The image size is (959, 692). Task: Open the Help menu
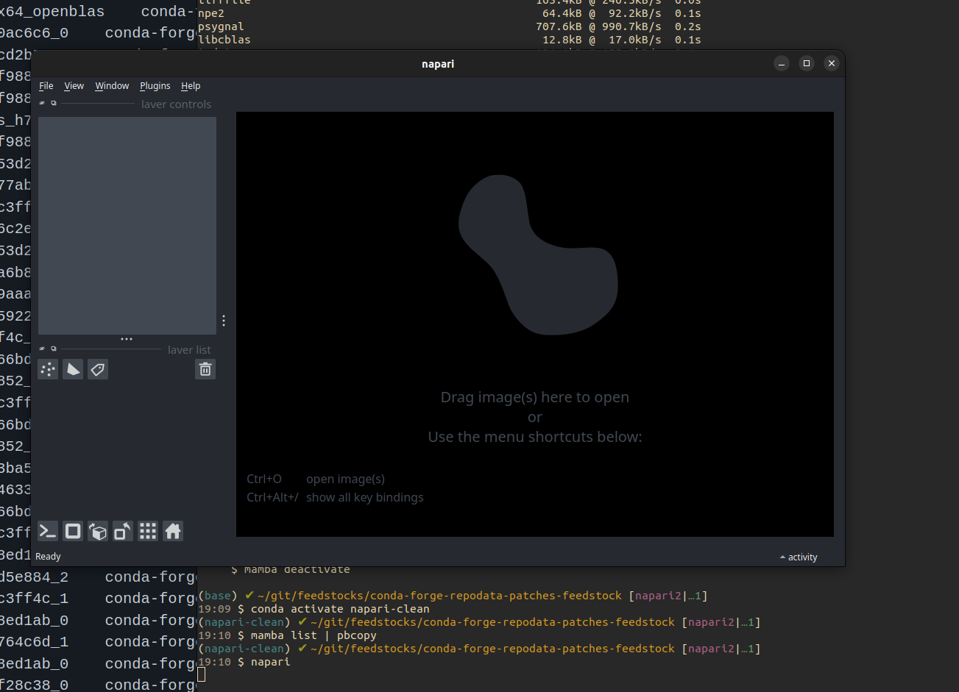[191, 86]
